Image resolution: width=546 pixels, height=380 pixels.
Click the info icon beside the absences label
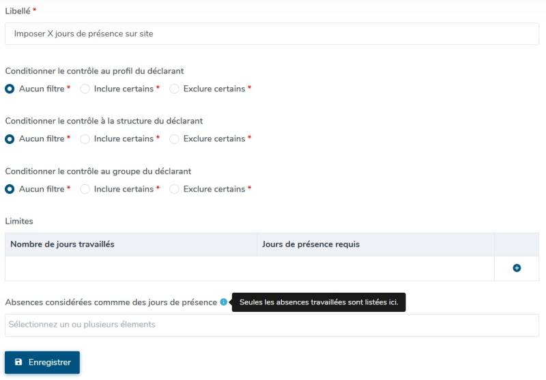[224, 302]
